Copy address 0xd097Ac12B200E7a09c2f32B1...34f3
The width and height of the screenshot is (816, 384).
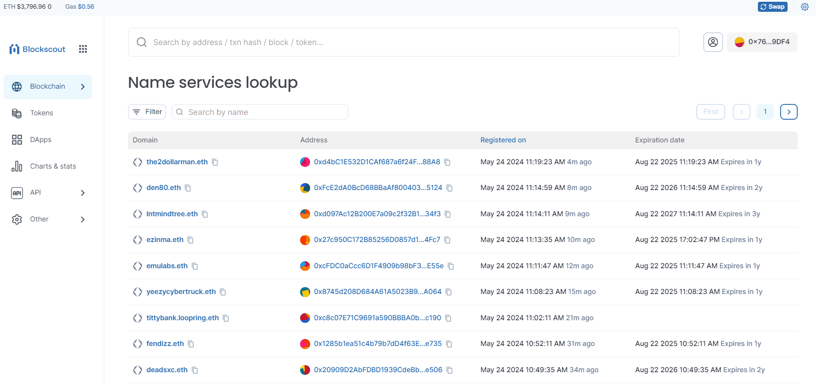click(x=448, y=214)
